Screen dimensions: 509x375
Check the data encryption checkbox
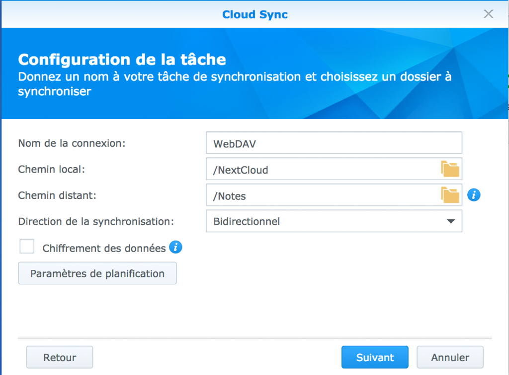pyautogui.click(x=27, y=246)
